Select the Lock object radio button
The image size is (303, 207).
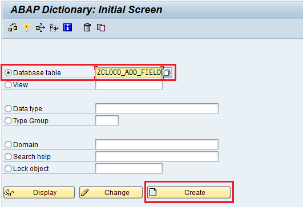tap(9, 169)
